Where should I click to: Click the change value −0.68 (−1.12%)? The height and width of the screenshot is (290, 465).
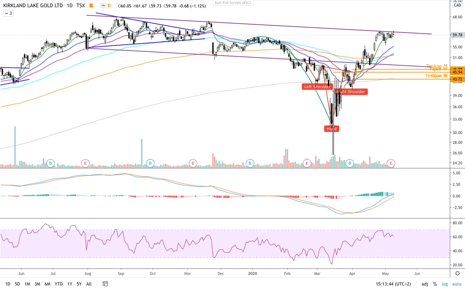pos(193,6)
